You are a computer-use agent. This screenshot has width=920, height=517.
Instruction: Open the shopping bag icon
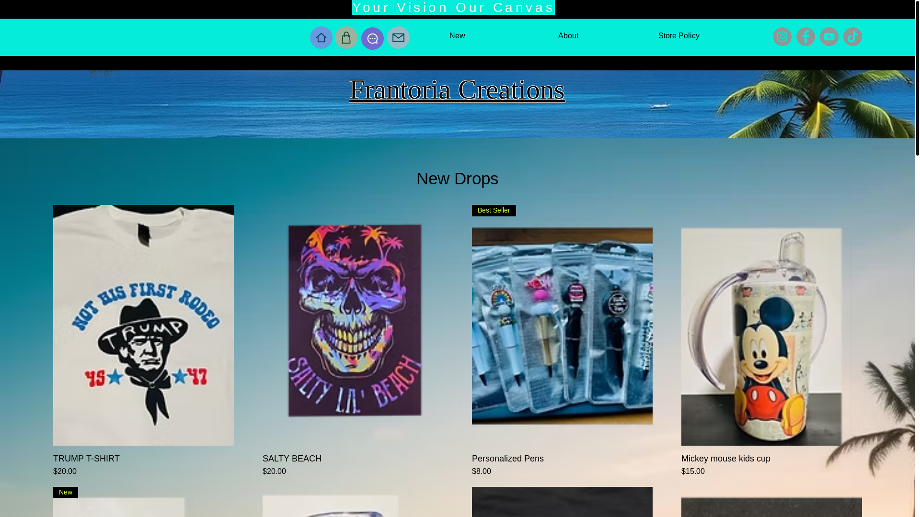346,37
